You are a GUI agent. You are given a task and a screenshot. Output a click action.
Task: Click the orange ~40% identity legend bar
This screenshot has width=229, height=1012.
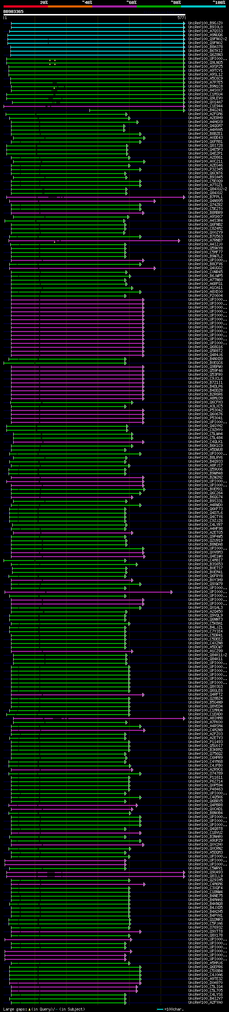click(70, 6)
